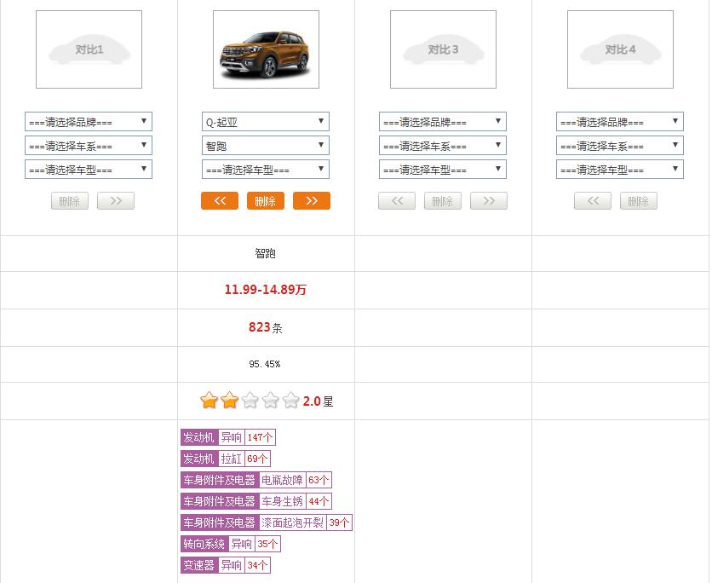Click the 147个 count tag

coord(260,437)
